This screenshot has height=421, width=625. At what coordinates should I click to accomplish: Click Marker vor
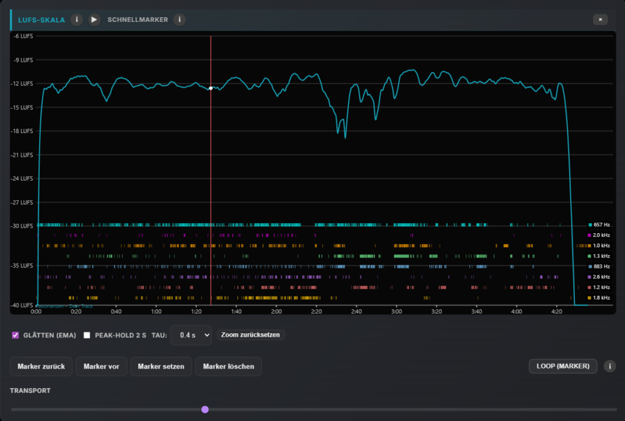pos(101,366)
